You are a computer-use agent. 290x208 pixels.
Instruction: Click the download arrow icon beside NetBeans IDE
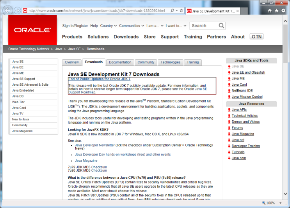coord(229,91)
